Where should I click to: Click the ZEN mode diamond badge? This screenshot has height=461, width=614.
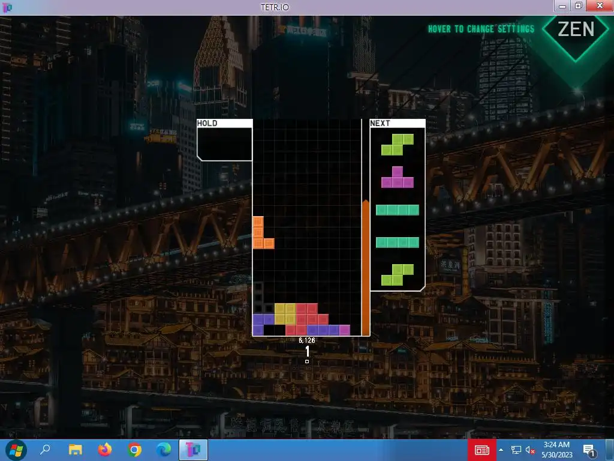pos(576,30)
